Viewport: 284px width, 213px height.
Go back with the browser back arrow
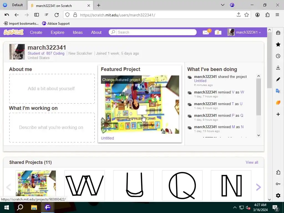(x=16, y=15)
